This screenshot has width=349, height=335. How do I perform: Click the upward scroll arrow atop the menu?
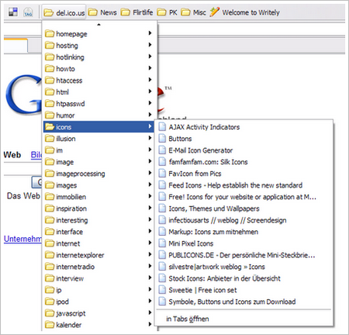pyautogui.click(x=98, y=25)
